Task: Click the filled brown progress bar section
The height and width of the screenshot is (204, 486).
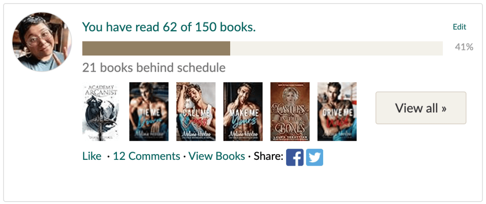Action: [156, 48]
